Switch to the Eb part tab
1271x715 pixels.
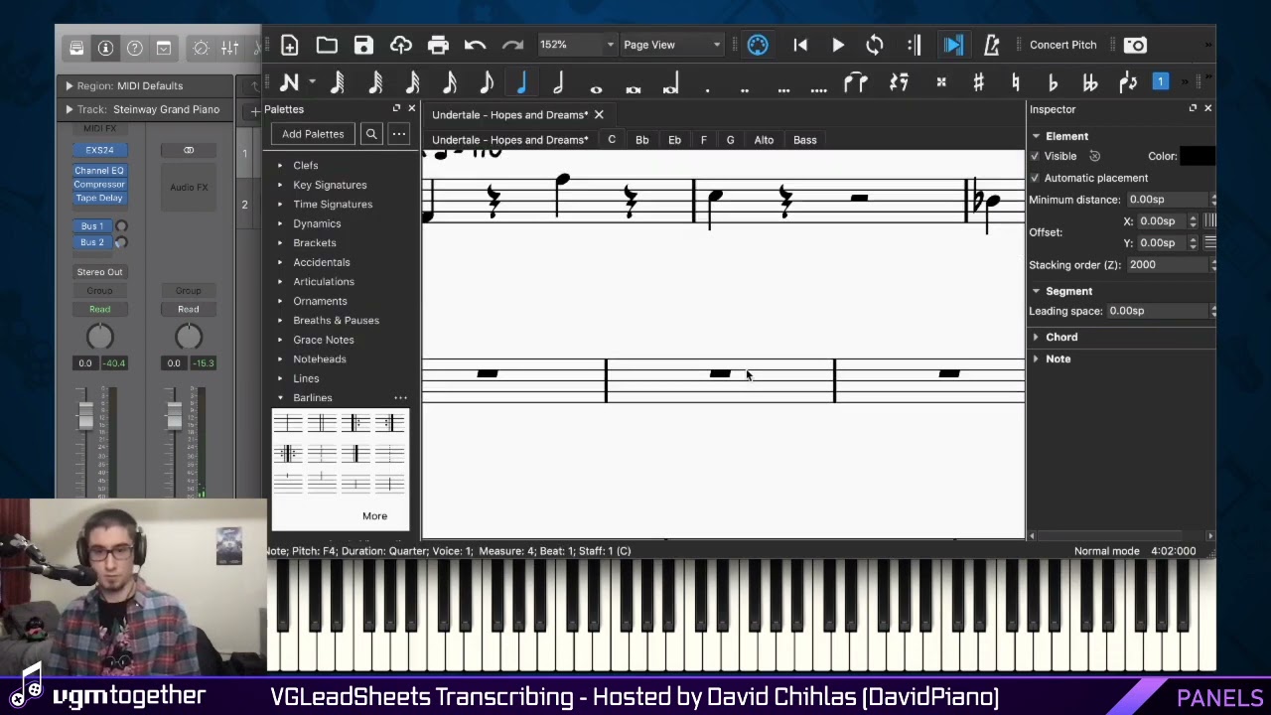pos(674,140)
